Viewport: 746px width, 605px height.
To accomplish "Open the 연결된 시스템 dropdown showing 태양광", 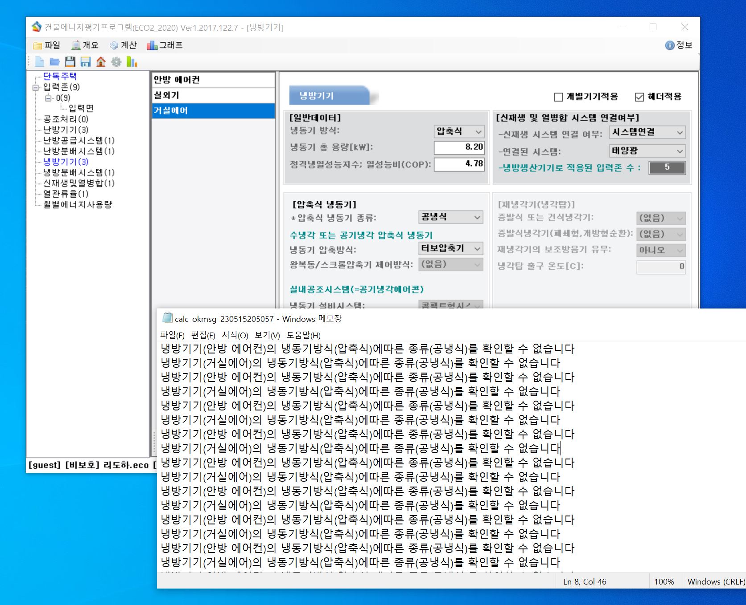I will 647,151.
